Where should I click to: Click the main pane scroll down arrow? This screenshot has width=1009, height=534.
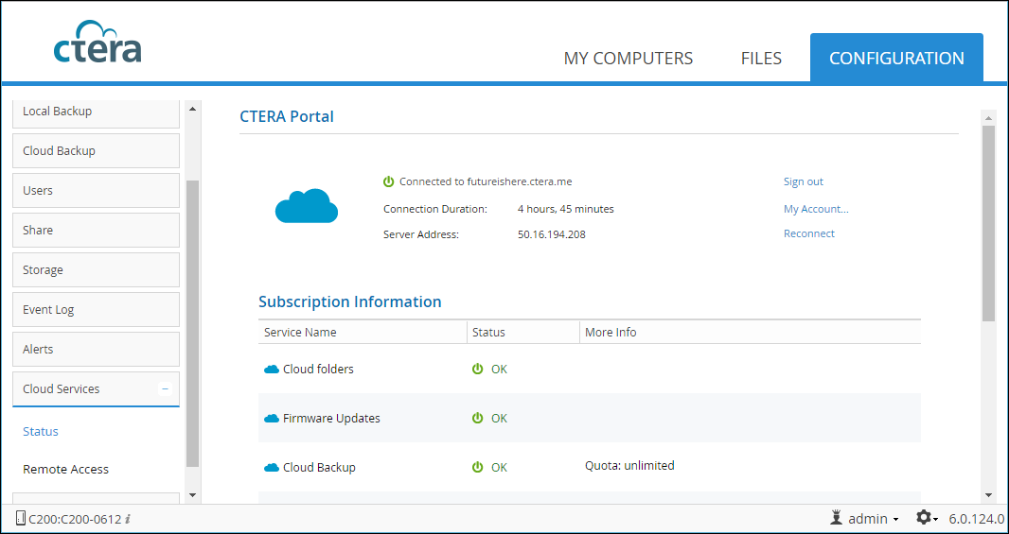(988, 495)
